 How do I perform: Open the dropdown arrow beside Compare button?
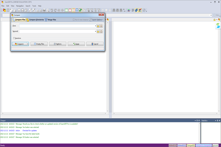pyautogui.click(x=28, y=44)
